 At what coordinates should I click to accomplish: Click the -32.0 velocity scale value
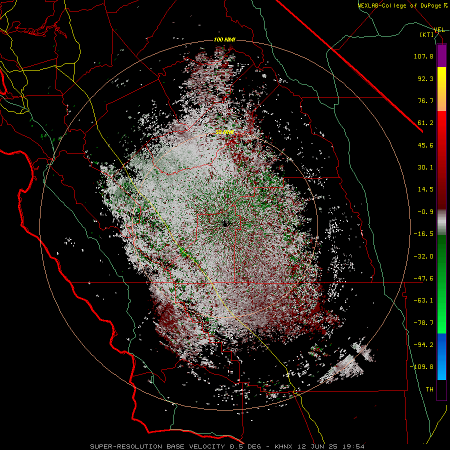point(423,256)
